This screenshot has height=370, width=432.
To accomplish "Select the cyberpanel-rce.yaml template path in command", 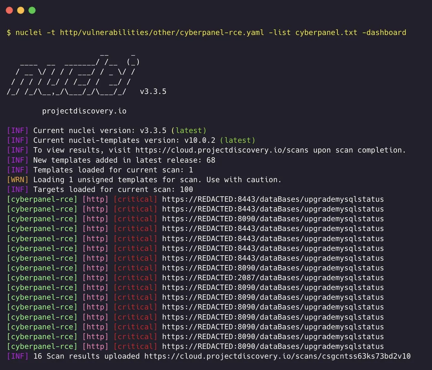I will (162, 32).
